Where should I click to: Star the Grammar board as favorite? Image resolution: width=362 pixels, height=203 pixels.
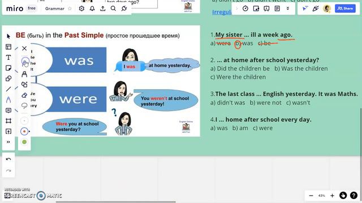[x=70, y=8]
